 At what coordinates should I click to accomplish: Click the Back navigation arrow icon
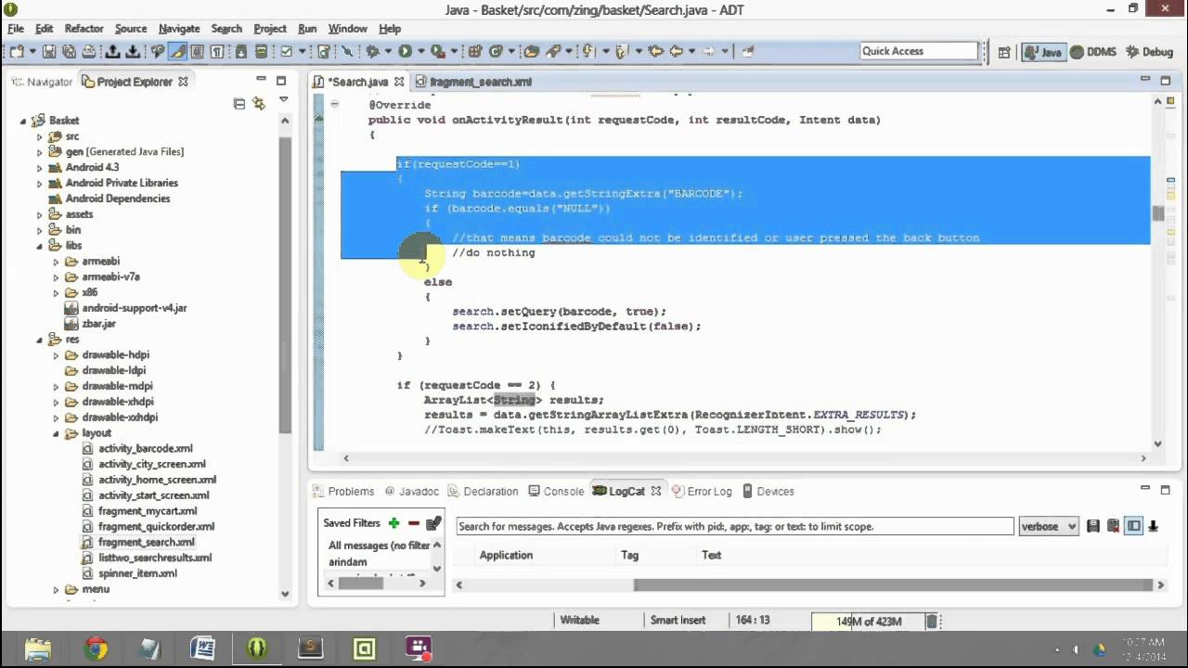point(677,52)
